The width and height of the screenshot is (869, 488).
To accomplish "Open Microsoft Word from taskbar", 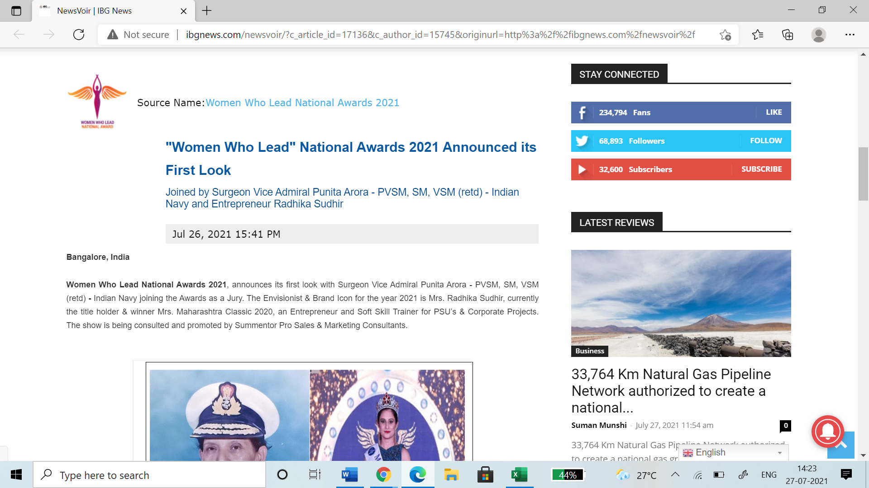I will 349,475.
